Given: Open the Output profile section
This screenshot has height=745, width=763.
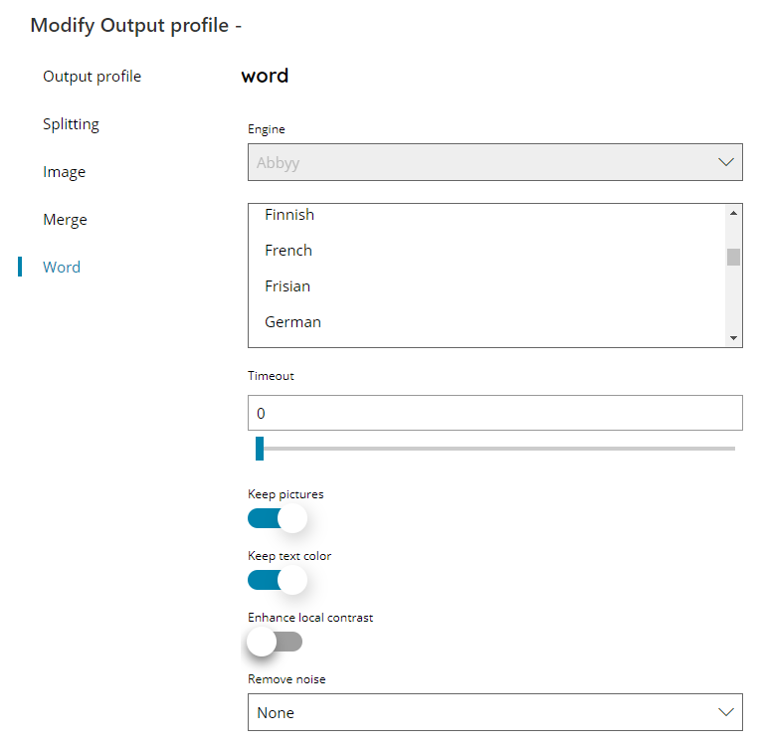Looking at the screenshot, I should (92, 77).
